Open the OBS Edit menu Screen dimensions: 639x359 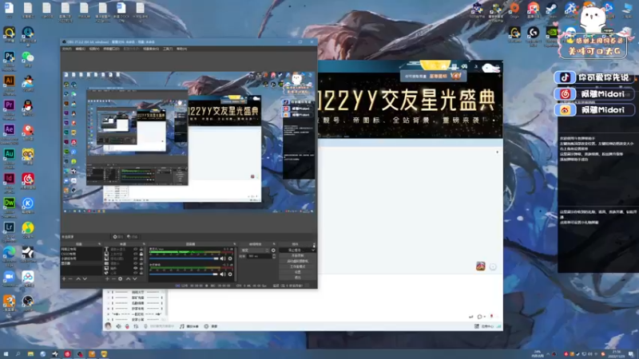[x=81, y=49]
